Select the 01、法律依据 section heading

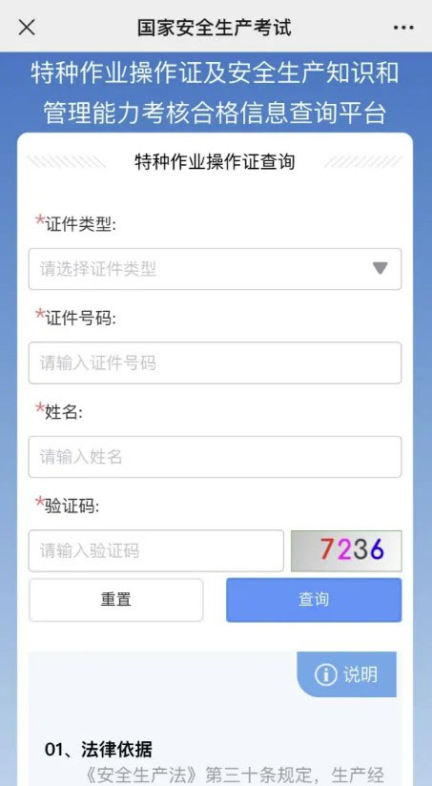[x=98, y=750]
